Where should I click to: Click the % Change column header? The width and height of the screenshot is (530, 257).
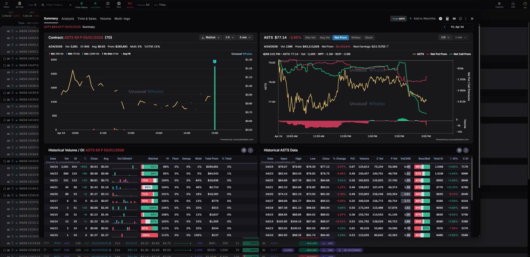(339, 158)
